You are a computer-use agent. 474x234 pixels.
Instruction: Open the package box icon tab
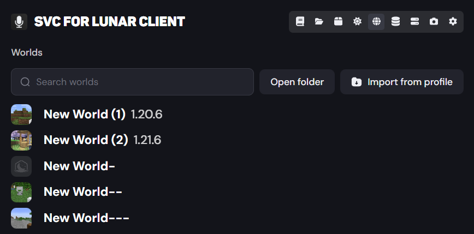338,22
